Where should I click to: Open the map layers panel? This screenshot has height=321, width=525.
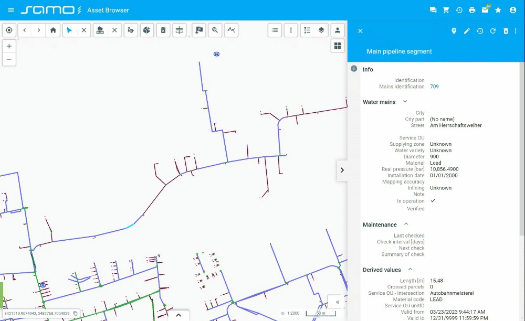point(321,30)
